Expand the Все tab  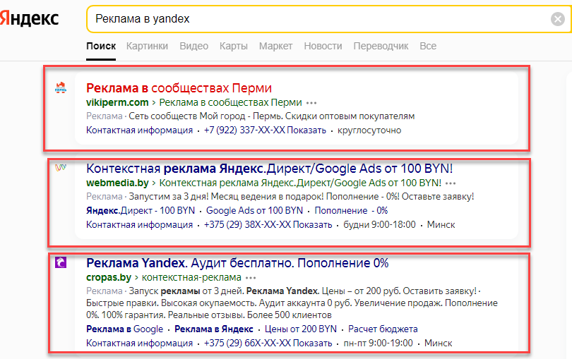coord(428,47)
